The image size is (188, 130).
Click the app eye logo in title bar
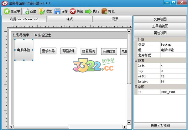(x=5, y=3)
